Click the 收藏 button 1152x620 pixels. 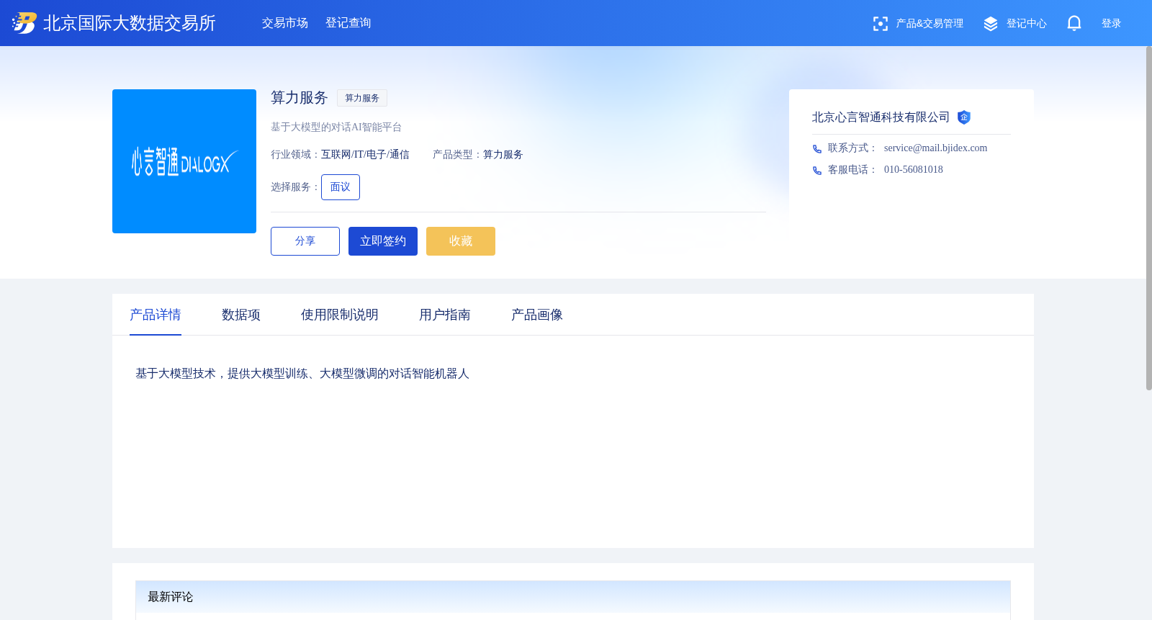[x=461, y=241]
